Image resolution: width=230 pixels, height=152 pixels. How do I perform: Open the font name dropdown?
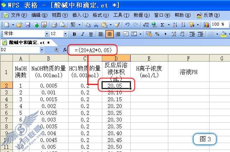click(x=47, y=34)
